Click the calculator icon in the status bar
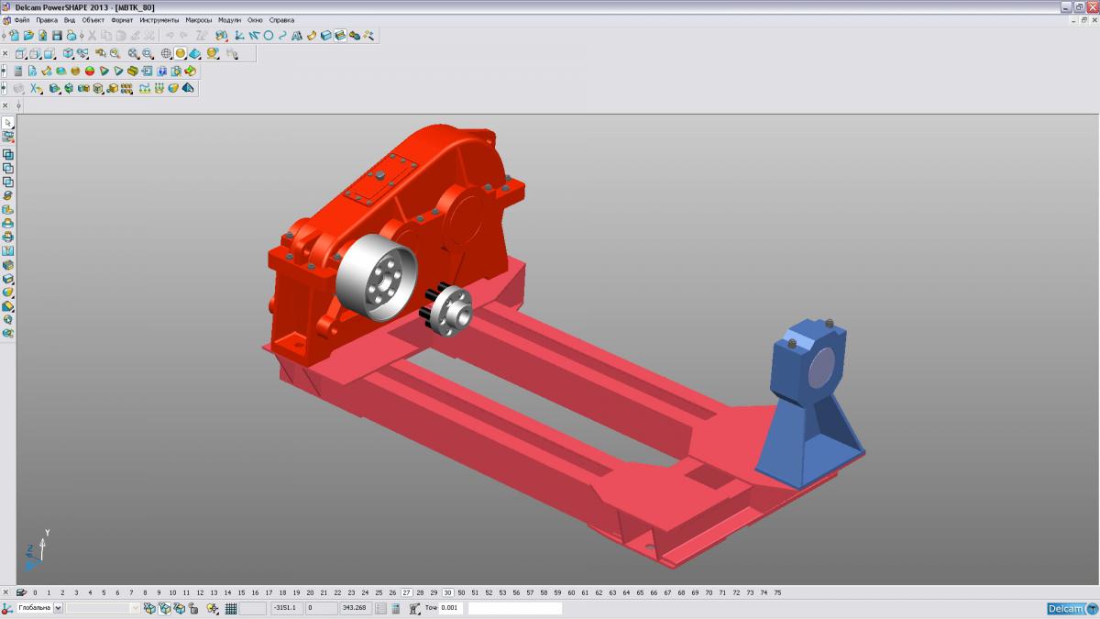Viewport: 1100px width, 619px height. [395, 608]
